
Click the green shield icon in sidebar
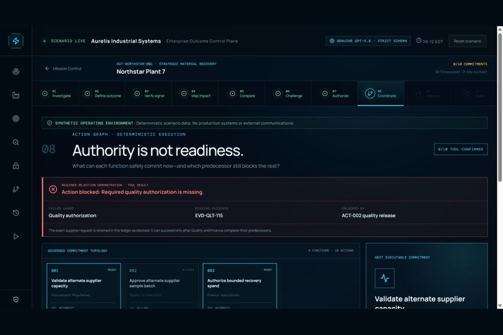pos(16,299)
